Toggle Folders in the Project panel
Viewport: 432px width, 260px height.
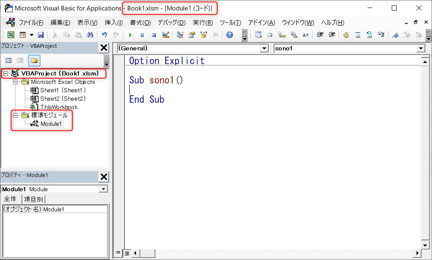(34, 60)
